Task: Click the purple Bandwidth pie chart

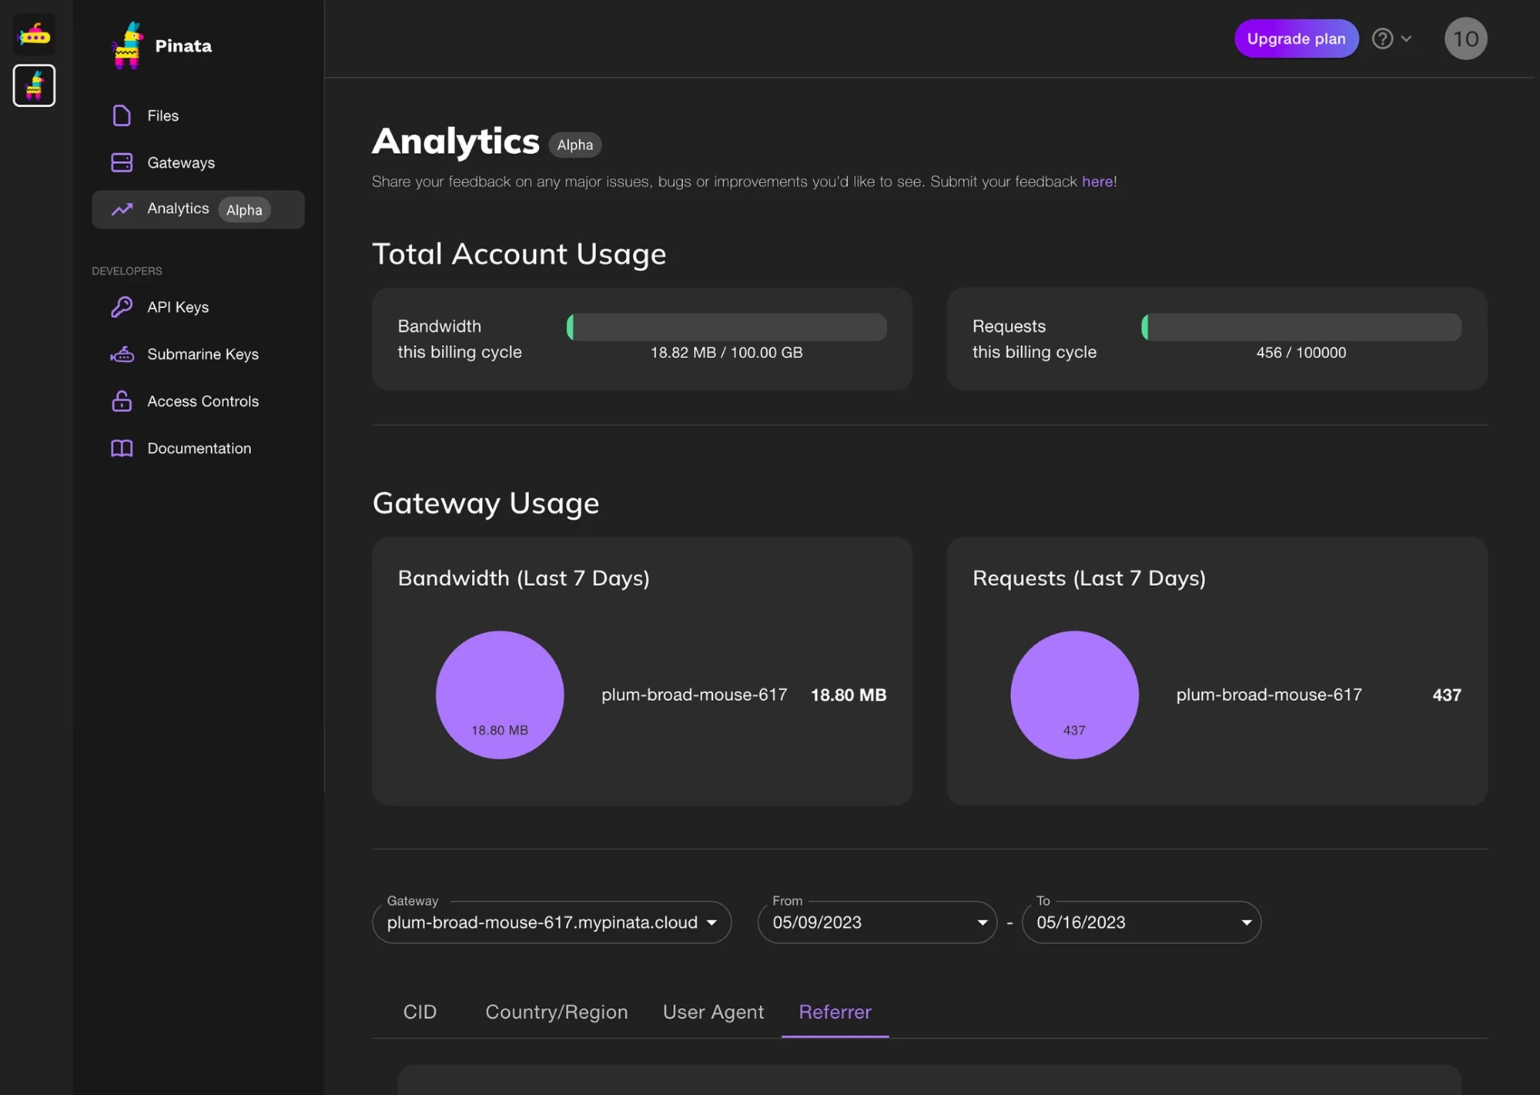Action: pos(500,695)
